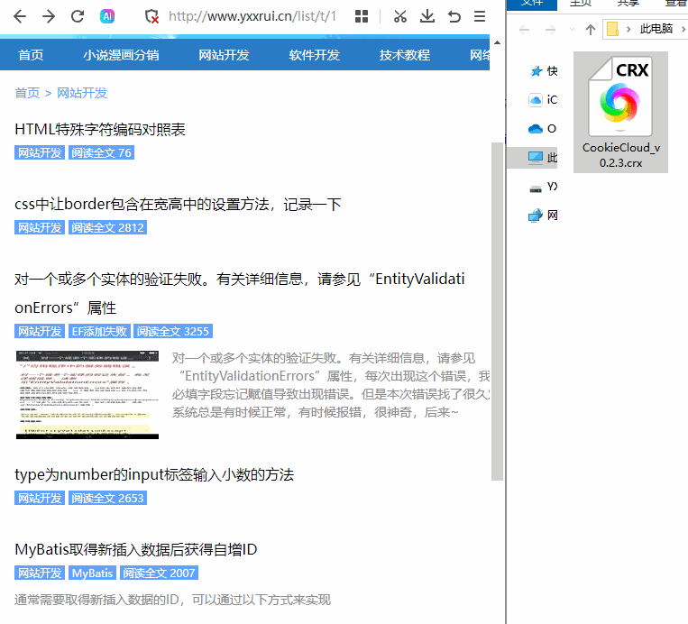Open EntityValidationErrors article title
This screenshot has height=624, width=688.
point(240,293)
